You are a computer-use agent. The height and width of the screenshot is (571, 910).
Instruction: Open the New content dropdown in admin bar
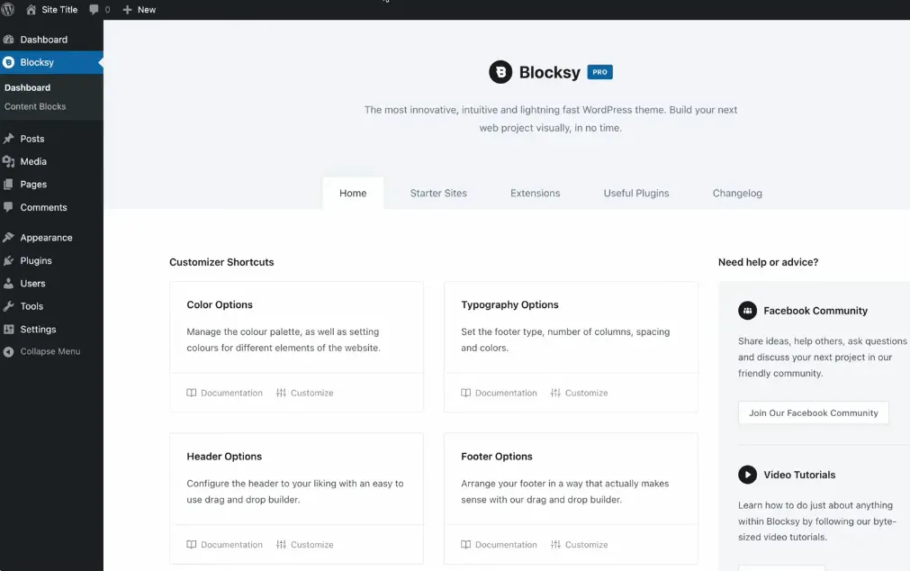(x=140, y=10)
